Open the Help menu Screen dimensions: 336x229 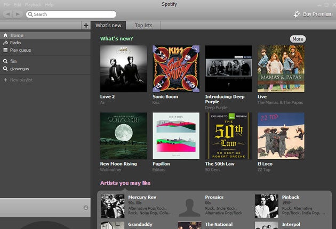tap(49, 4)
